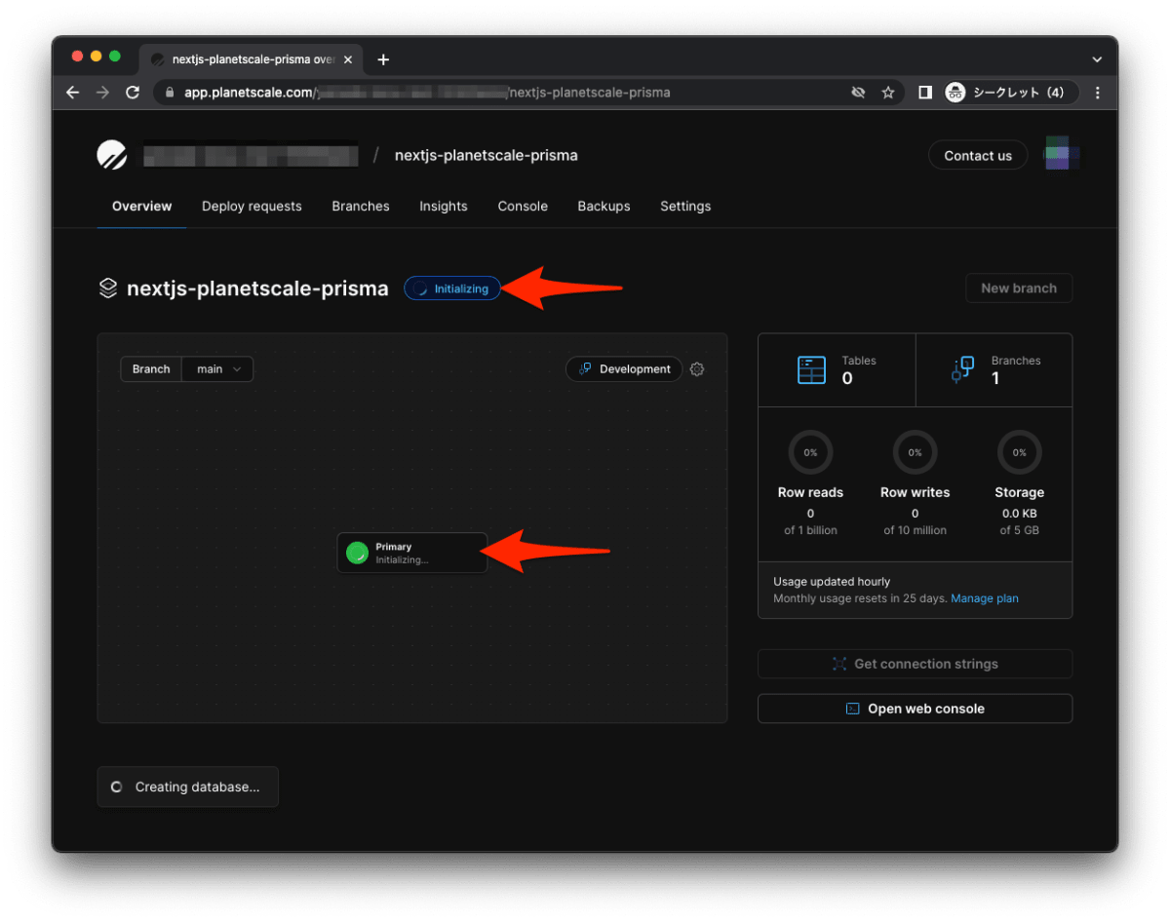Open the Branches tab
Image resolution: width=1170 pixels, height=922 pixels.
pyautogui.click(x=361, y=206)
